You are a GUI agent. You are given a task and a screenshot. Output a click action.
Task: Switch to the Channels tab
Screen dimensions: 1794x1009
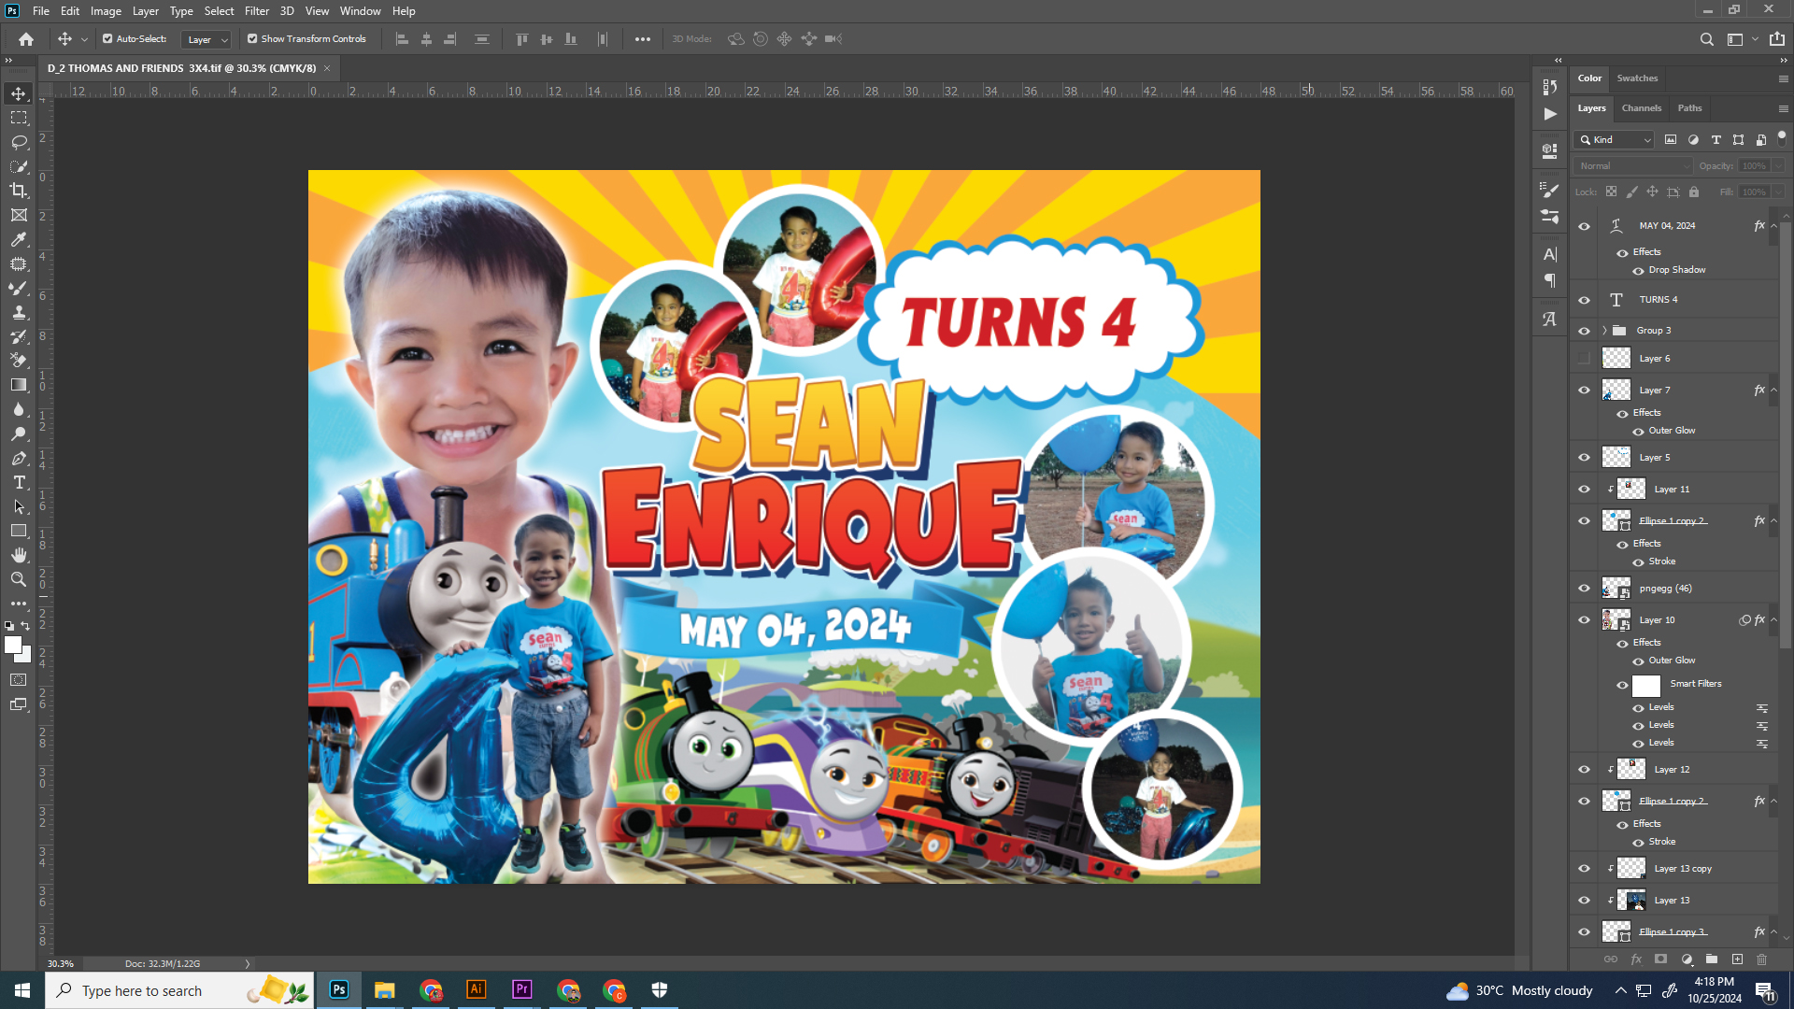coord(1641,108)
